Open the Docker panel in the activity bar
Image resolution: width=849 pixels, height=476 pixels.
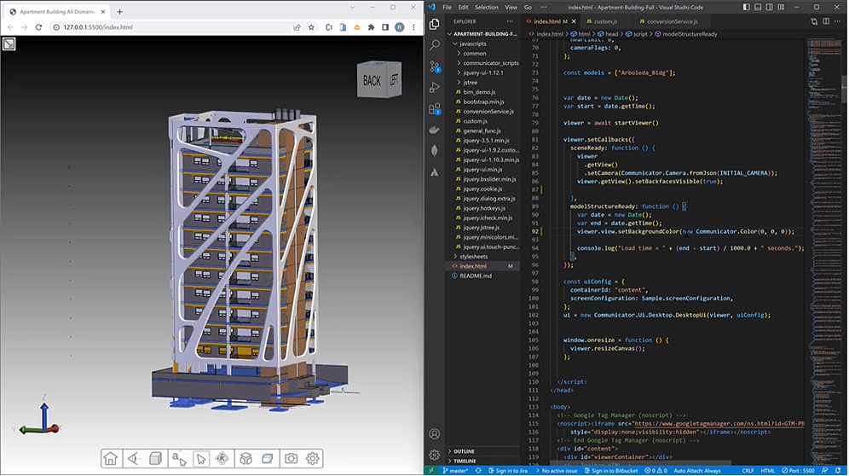coord(435,130)
